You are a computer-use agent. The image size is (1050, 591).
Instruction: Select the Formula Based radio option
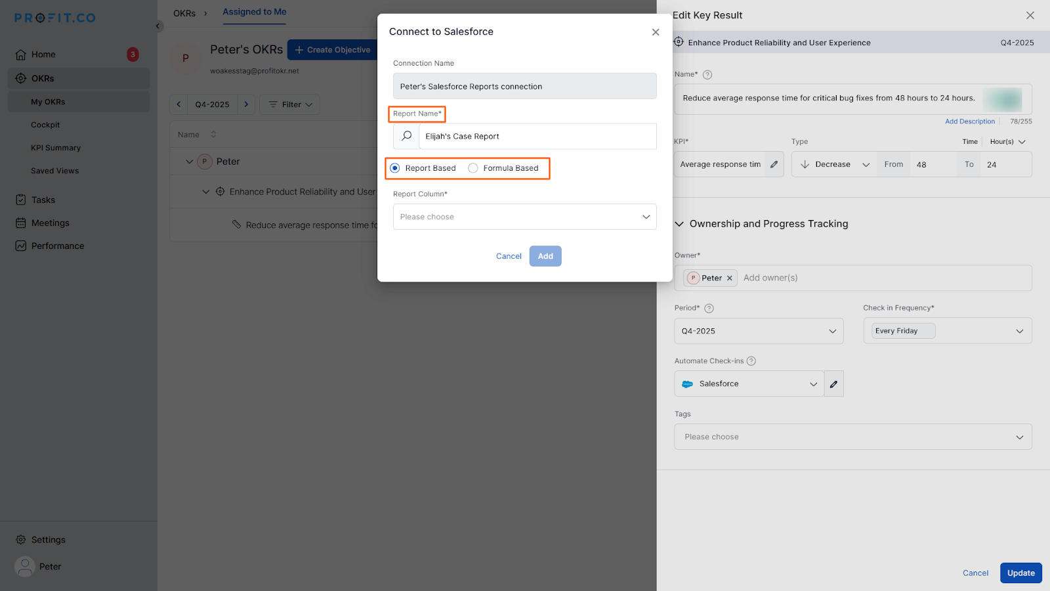point(473,168)
